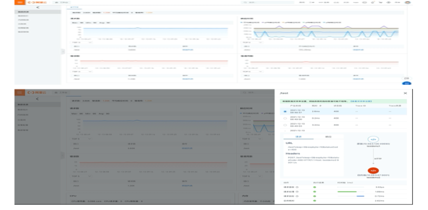Open the TOP 5 dropdown under the upper request count chart
The height and width of the screenshot is (210, 428).
coord(81,43)
